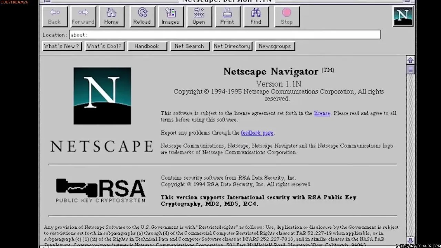Open Newsgroups

275,46
